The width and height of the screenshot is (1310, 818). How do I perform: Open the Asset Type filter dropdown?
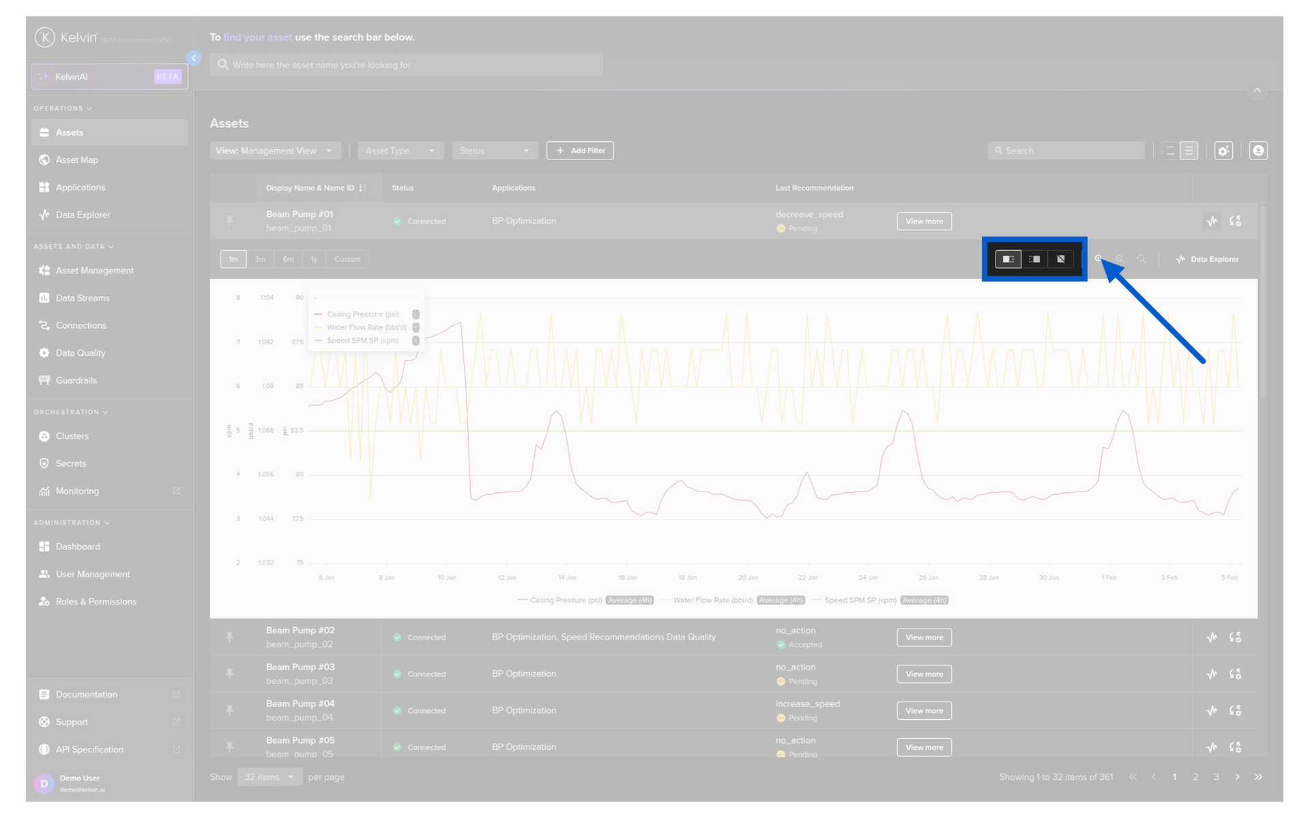pyautogui.click(x=401, y=151)
